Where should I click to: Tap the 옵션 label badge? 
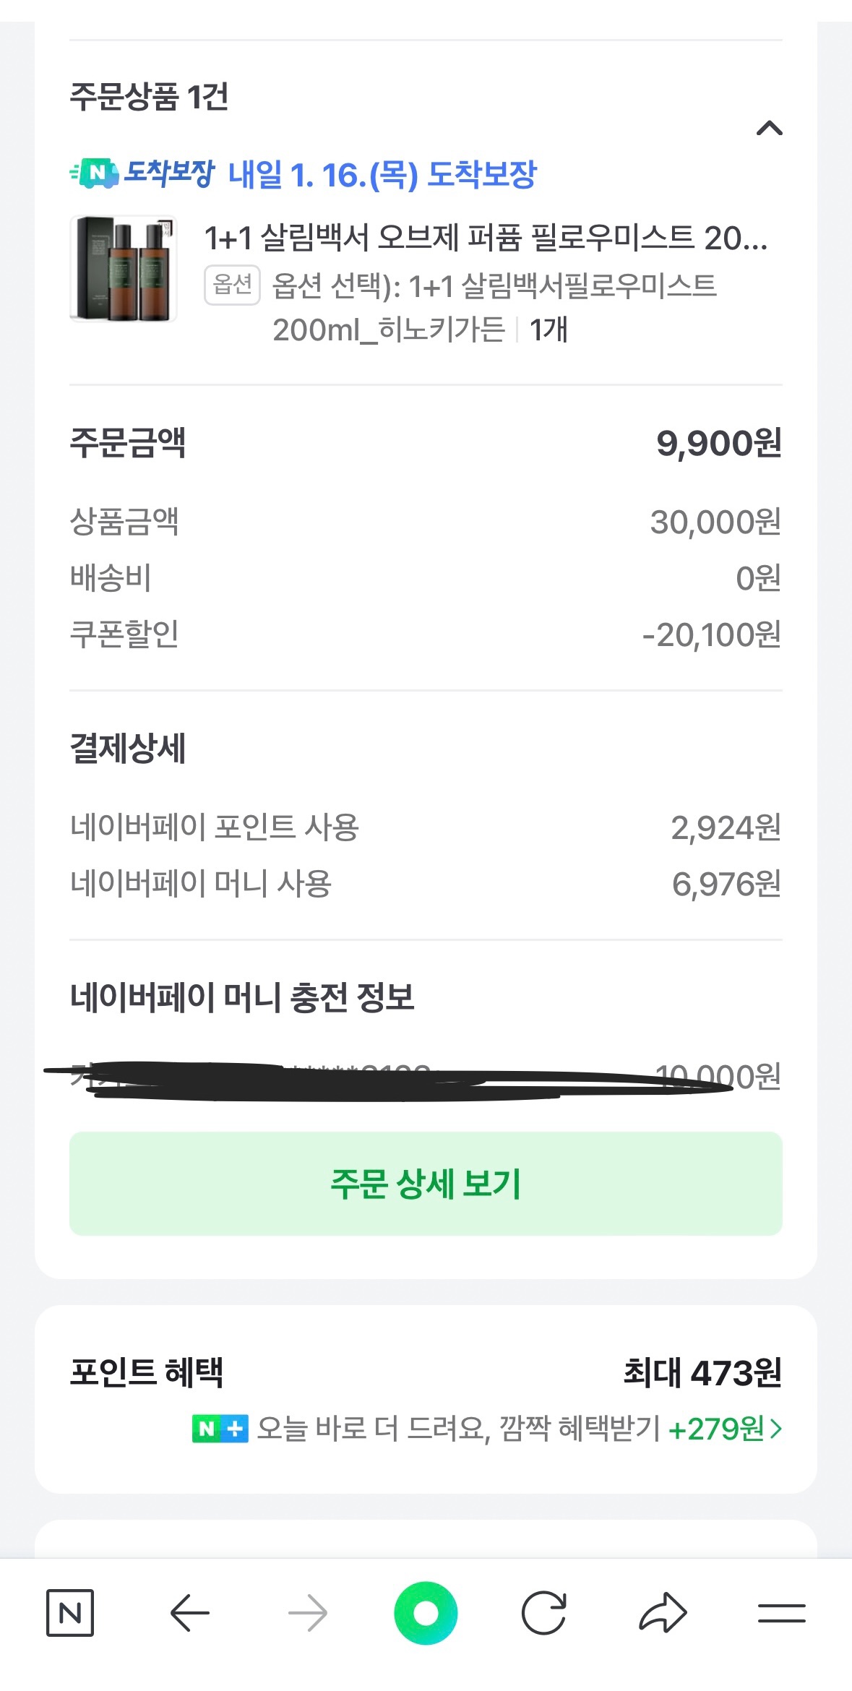pos(232,285)
